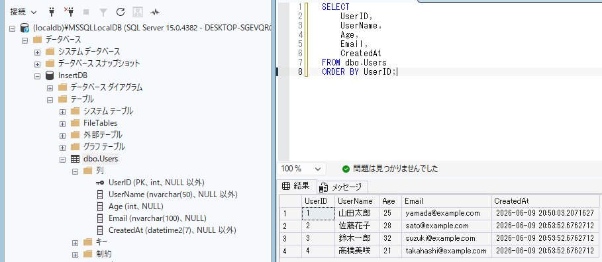Expand the データベース スナップショット folder

point(37,64)
